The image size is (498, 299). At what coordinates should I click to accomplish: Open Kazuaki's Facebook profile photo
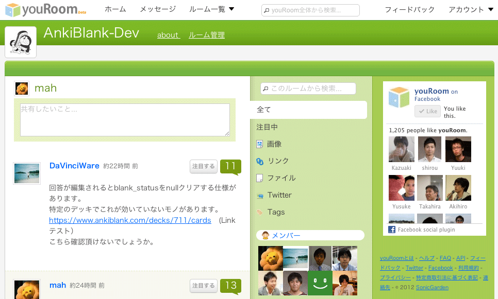point(402,149)
